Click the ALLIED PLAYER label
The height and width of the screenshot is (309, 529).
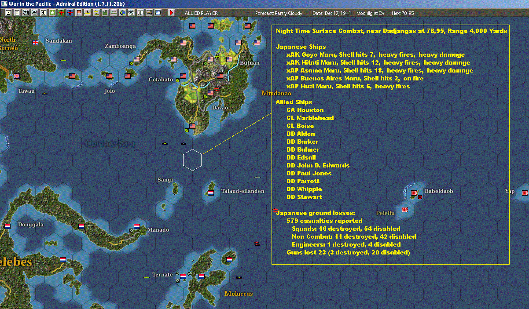[x=201, y=13]
